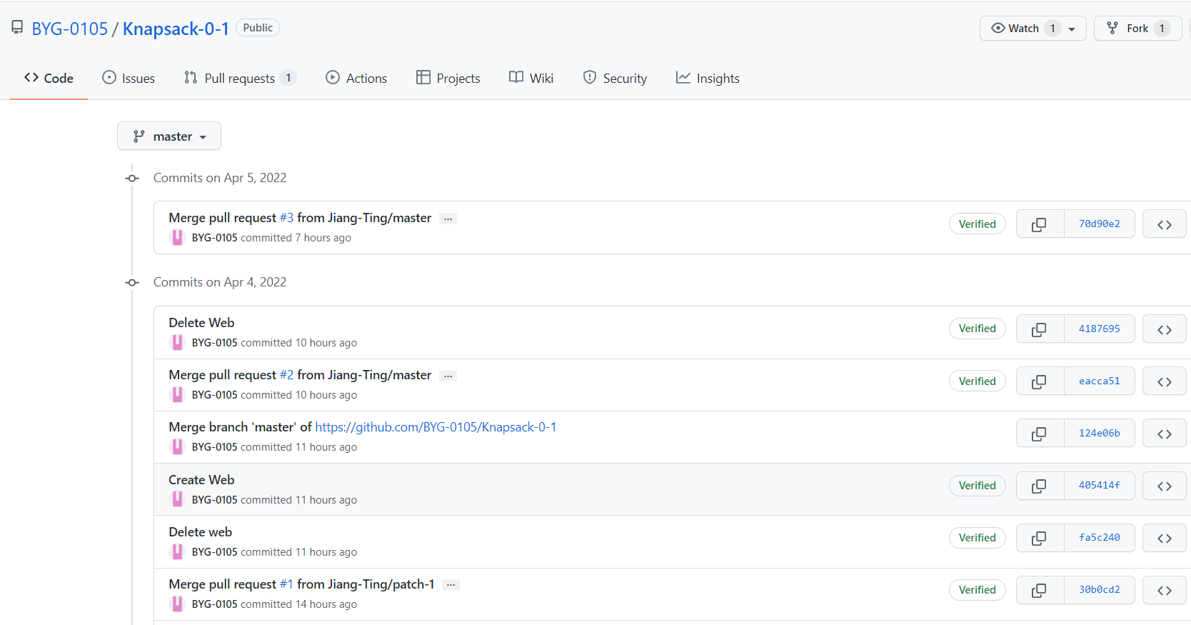This screenshot has width=1191, height=625.
Task: Copy the full SHA for commit 70d90e2
Action: tap(1040, 224)
